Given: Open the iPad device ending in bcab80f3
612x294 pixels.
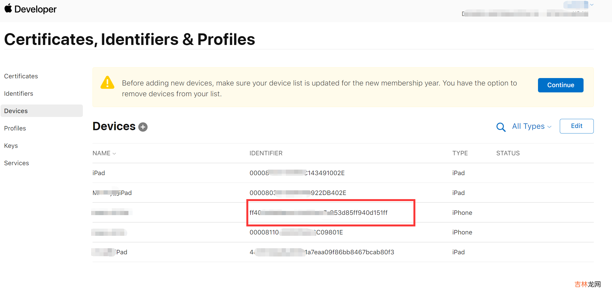Looking at the screenshot, I should point(322,252).
